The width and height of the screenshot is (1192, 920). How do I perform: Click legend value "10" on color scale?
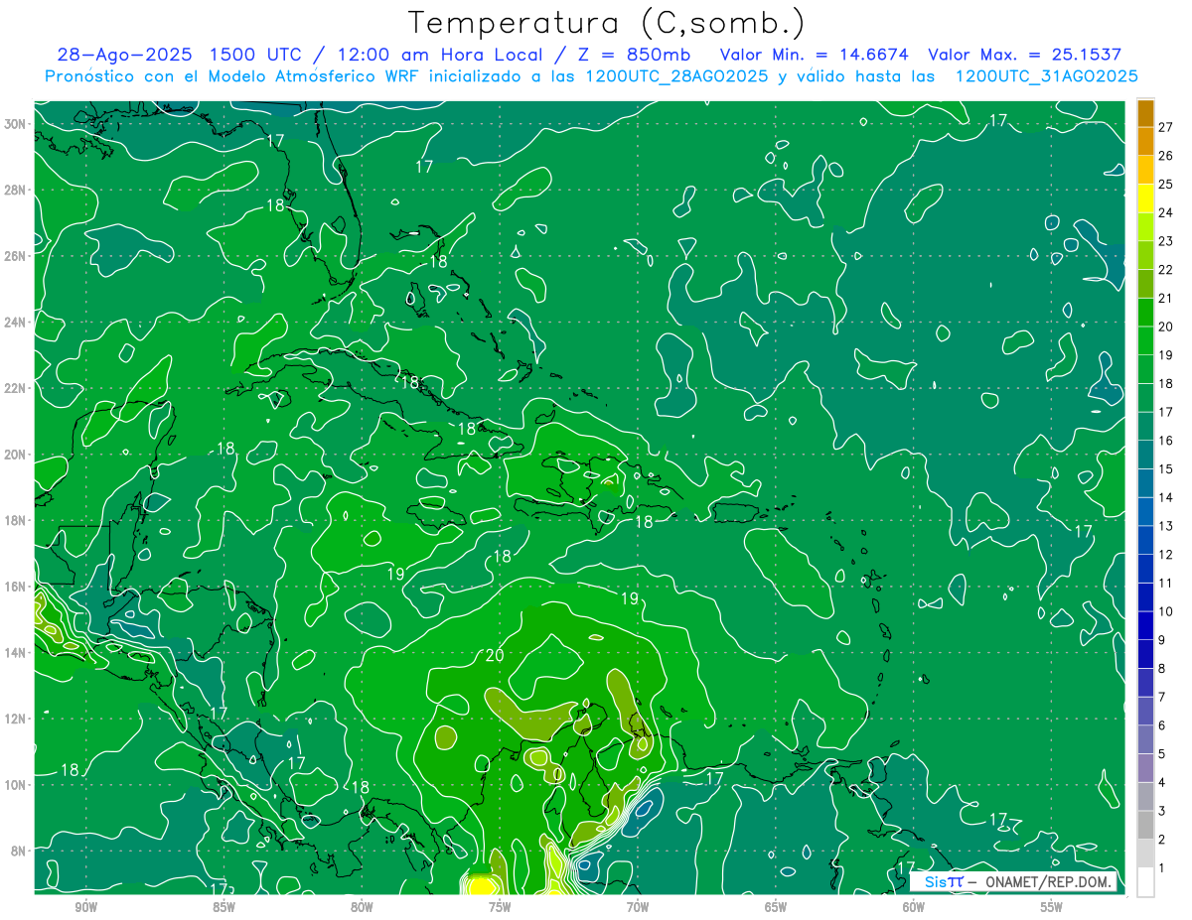[1165, 611]
